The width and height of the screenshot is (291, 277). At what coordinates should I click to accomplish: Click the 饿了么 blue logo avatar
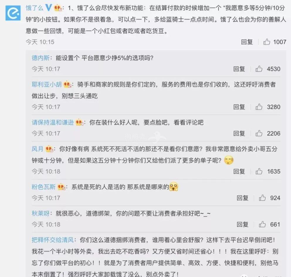[13, 13]
